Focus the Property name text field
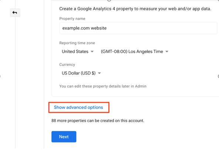Screen dimensions: 219x150 click(x=138, y=28)
